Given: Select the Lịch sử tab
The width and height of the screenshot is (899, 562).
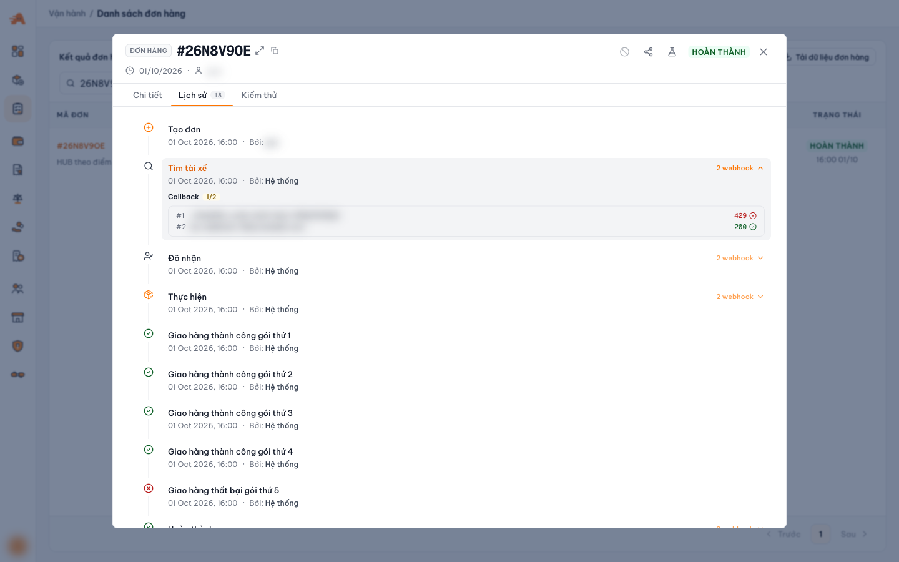Looking at the screenshot, I should point(201,95).
